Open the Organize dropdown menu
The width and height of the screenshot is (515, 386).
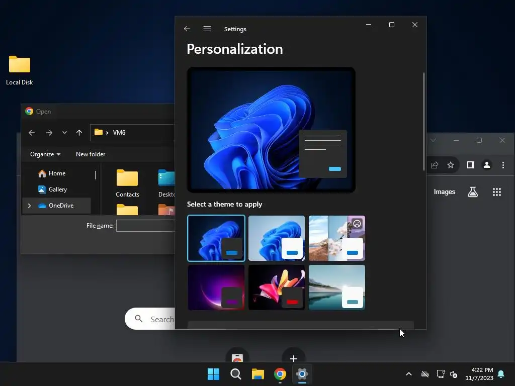coord(45,154)
